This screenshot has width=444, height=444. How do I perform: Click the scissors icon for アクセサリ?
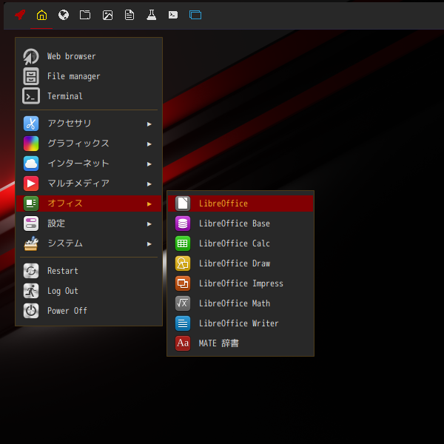[31, 124]
